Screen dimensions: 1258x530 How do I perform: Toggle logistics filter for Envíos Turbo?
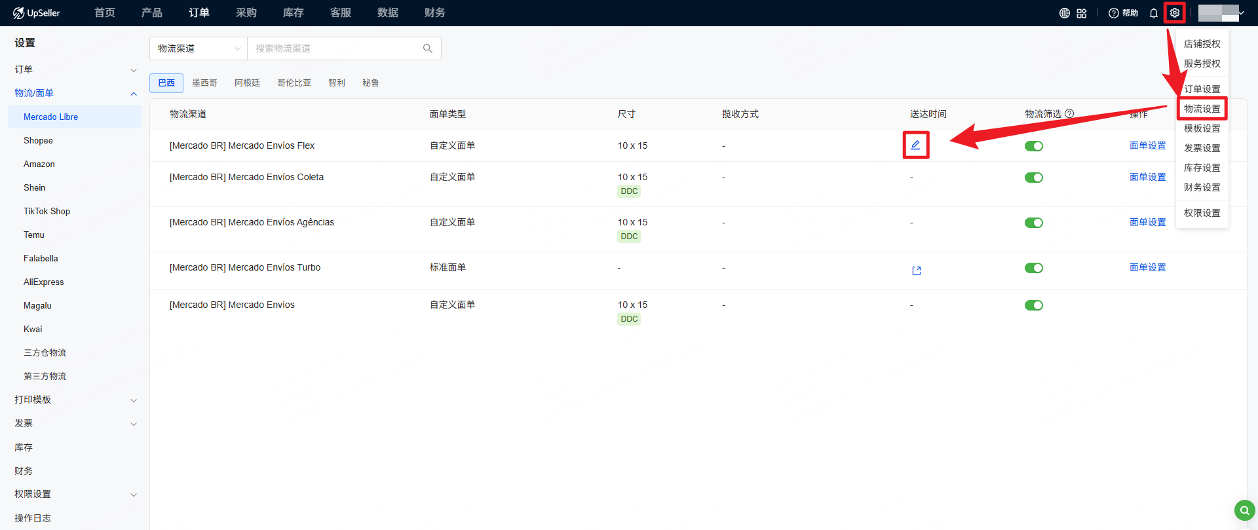click(1034, 268)
